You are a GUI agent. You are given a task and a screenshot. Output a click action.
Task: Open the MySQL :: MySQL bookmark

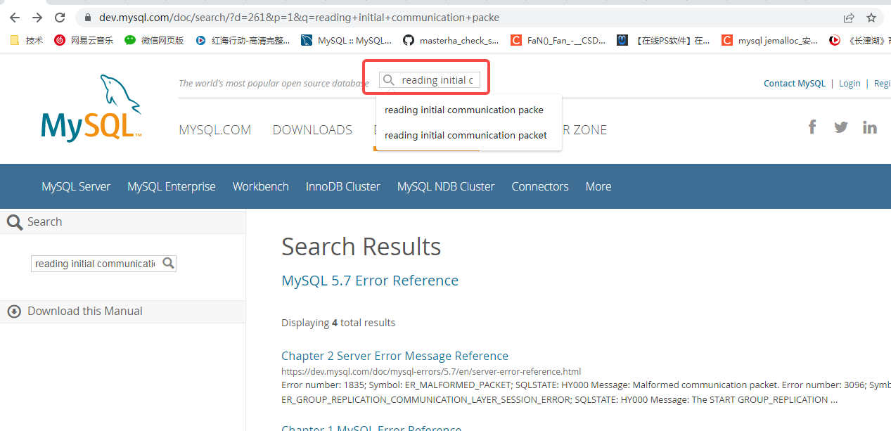[346, 40]
